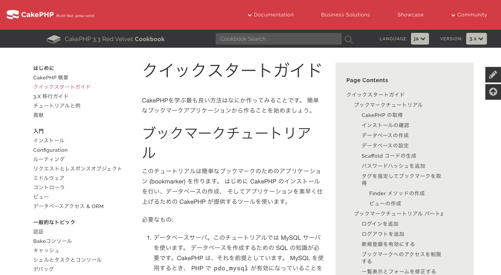
Task: Jump to 新規登録を有効にする in Page Contents
Action: tap(388, 244)
